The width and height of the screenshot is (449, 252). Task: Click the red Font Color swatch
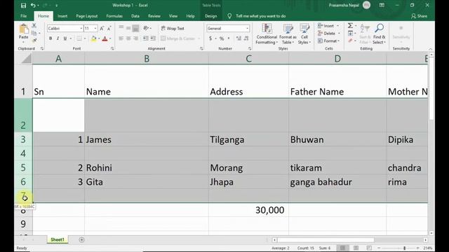click(x=105, y=38)
